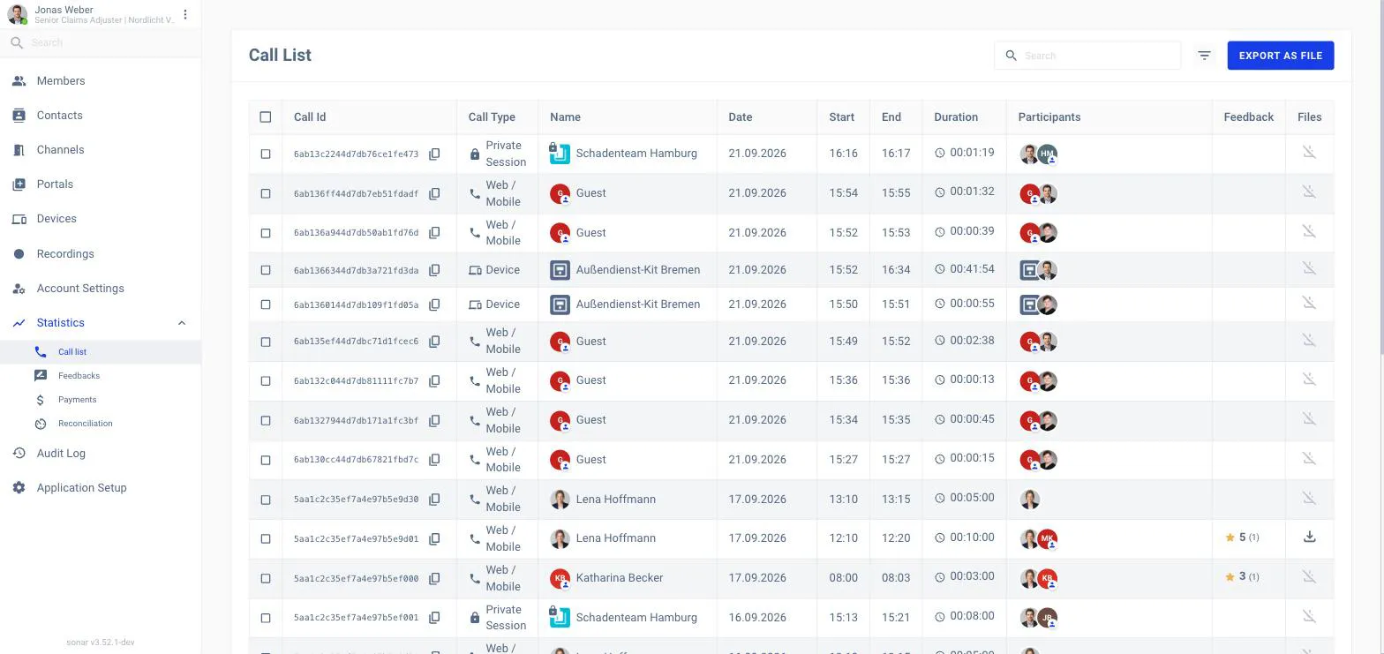Click the Devices sidebar icon
Viewport: 1384px width, 654px height.
[x=19, y=219]
